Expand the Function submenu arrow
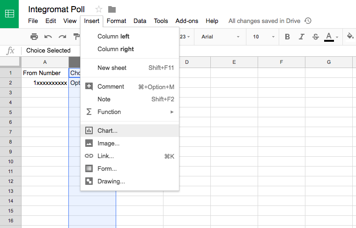The image size is (356, 228). (x=172, y=112)
